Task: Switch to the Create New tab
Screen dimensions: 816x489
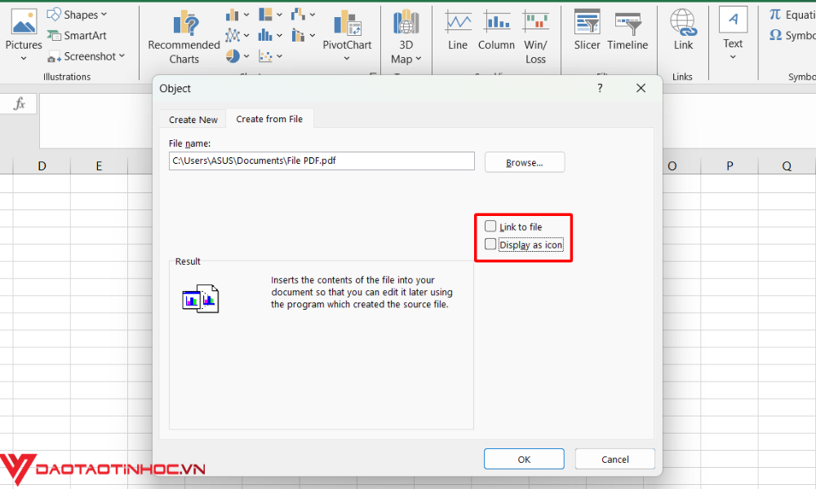Action: (192, 119)
